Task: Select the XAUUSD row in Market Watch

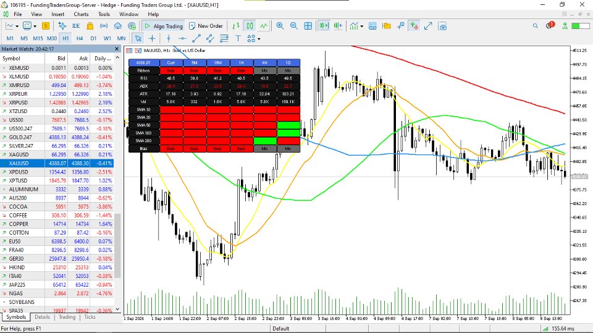Action: click(57, 163)
